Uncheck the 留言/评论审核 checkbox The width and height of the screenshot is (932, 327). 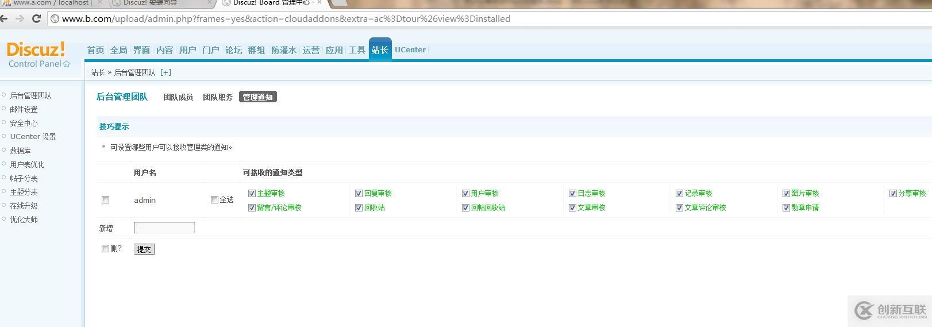252,207
